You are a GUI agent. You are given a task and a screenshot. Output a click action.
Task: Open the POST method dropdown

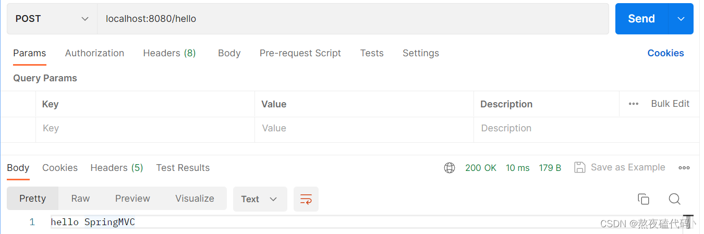52,19
